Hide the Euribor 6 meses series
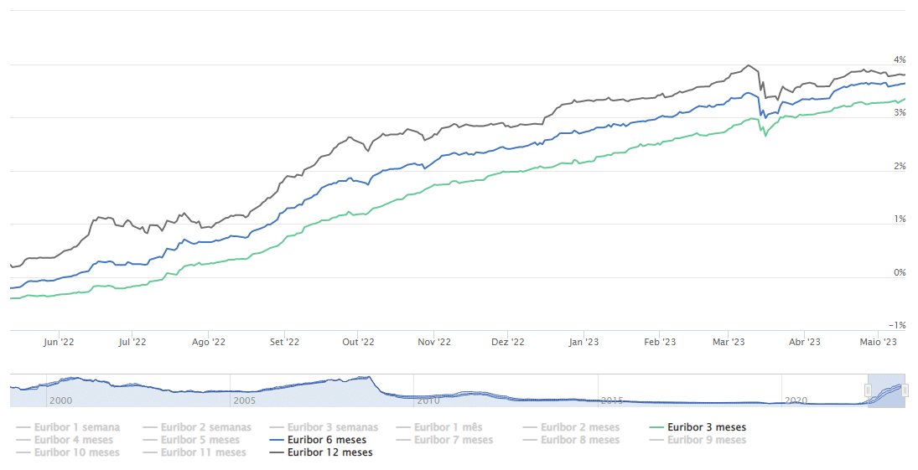Viewport: 918px width, 470px height. pyautogui.click(x=326, y=440)
